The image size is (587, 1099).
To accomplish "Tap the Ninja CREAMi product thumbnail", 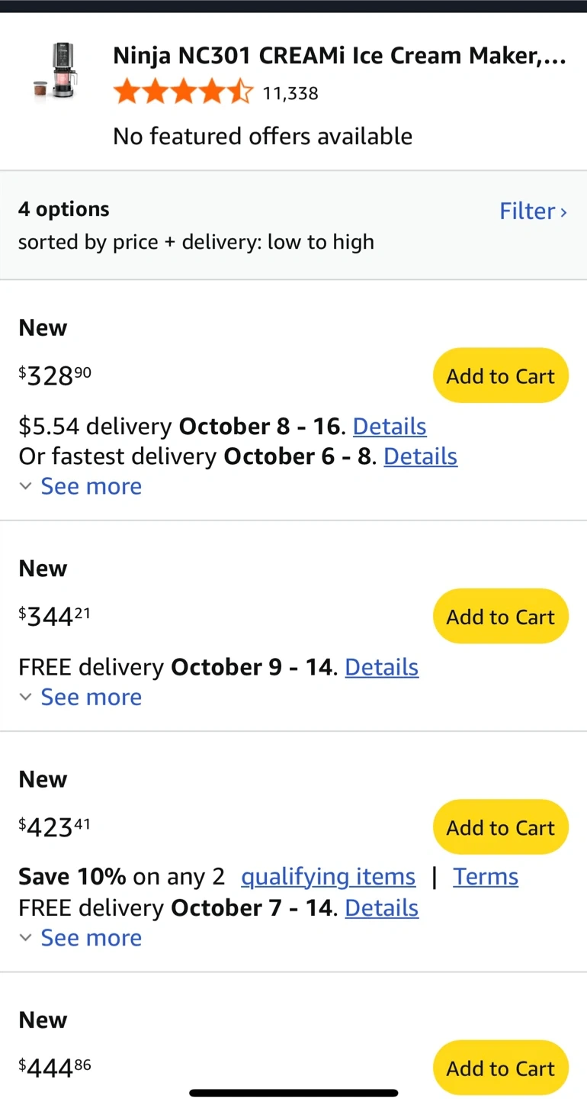I will coord(56,71).
